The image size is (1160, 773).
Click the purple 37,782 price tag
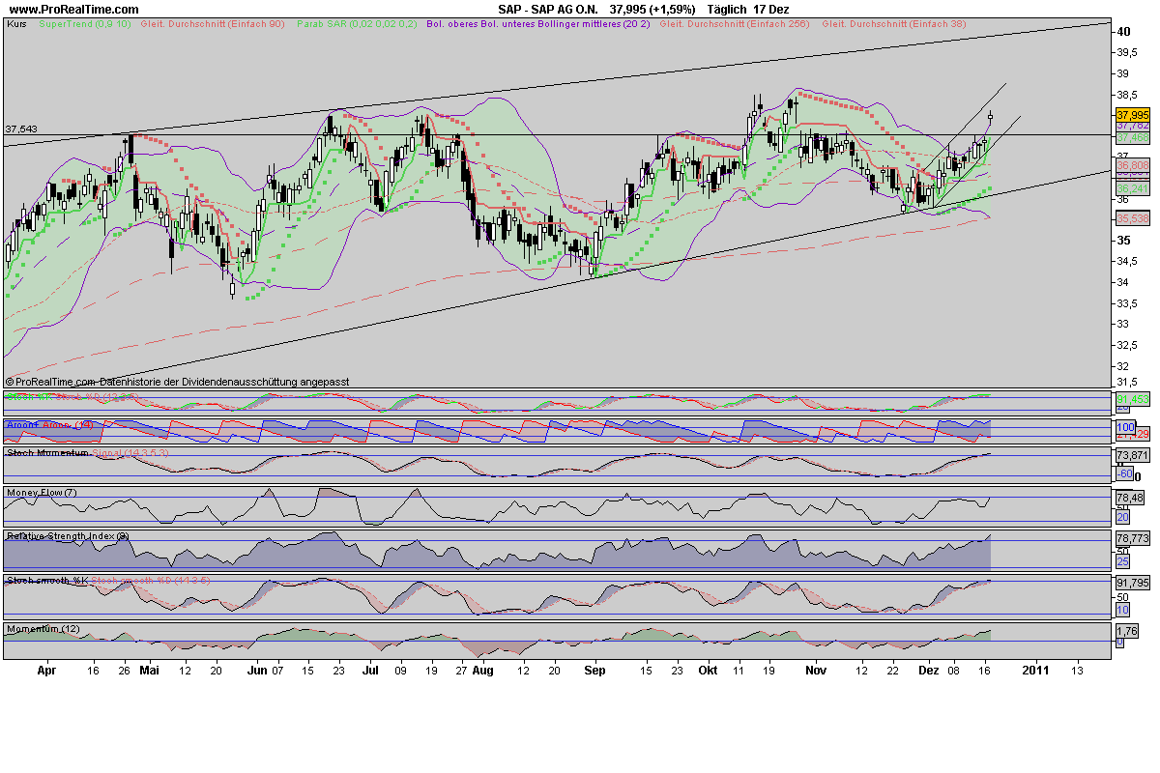(1132, 126)
